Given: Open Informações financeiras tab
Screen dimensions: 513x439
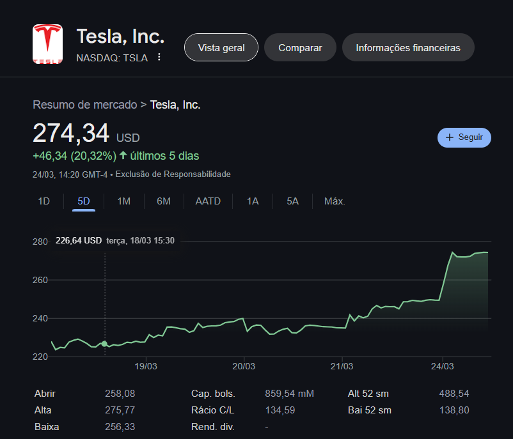Looking at the screenshot, I should (408, 47).
